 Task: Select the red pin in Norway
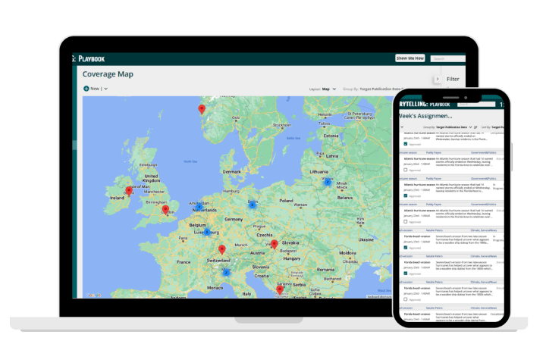pos(202,109)
